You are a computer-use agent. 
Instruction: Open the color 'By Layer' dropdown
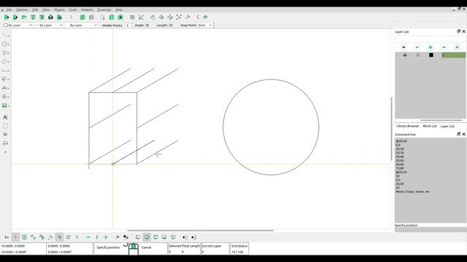pyautogui.click(x=18, y=25)
